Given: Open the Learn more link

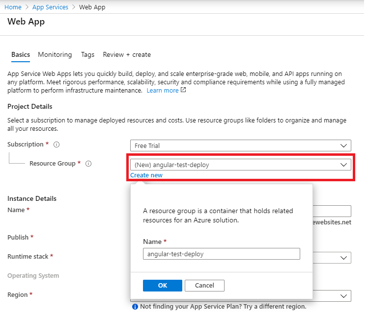Looking at the screenshot, I should (163, 91).
